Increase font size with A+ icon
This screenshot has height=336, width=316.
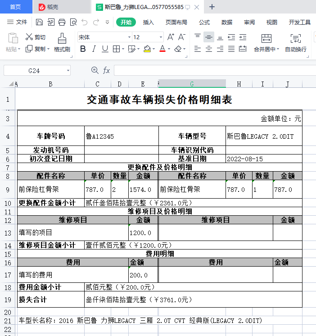(x=171, y=37)
